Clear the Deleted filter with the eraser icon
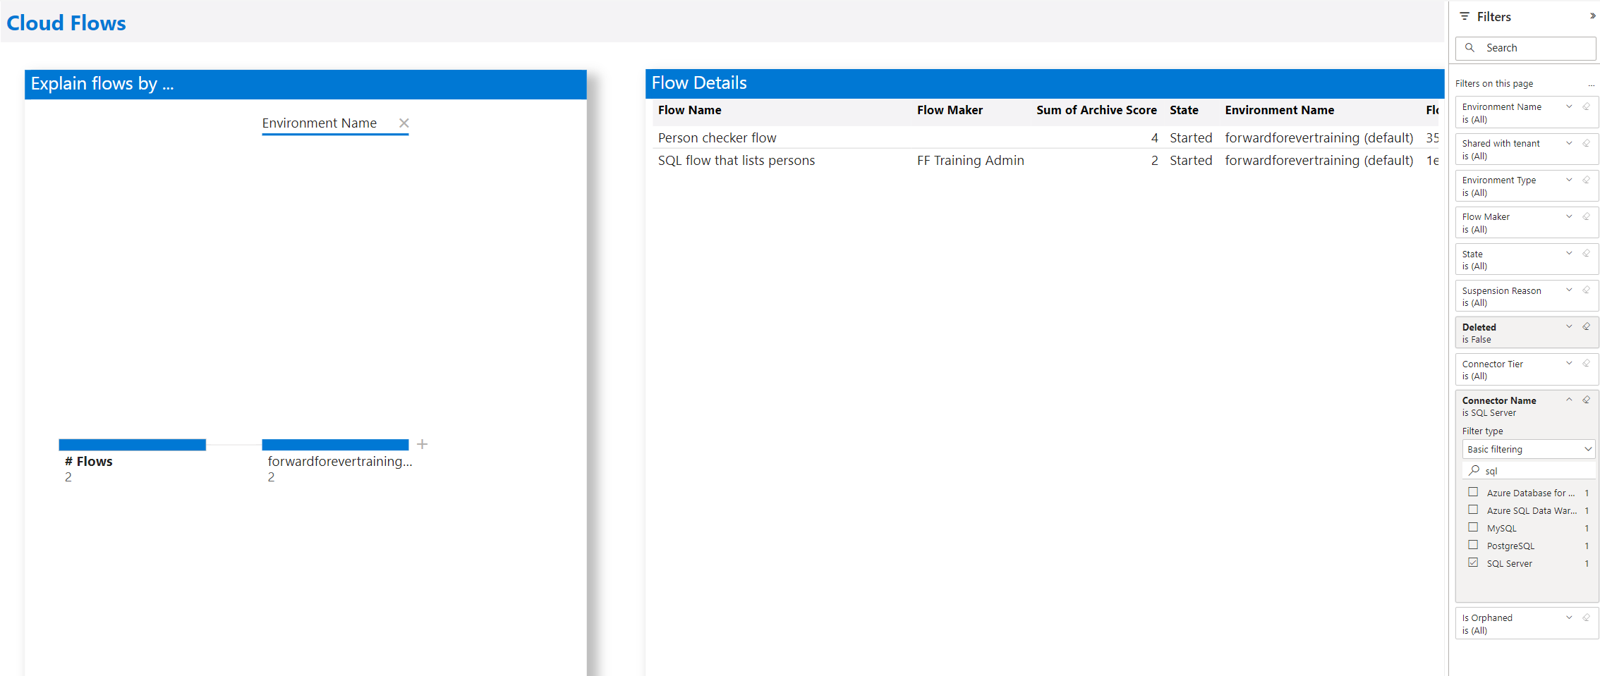The height and width of the screenshot is (676, 1600). pyautogui.click(x=1587, y=326)
